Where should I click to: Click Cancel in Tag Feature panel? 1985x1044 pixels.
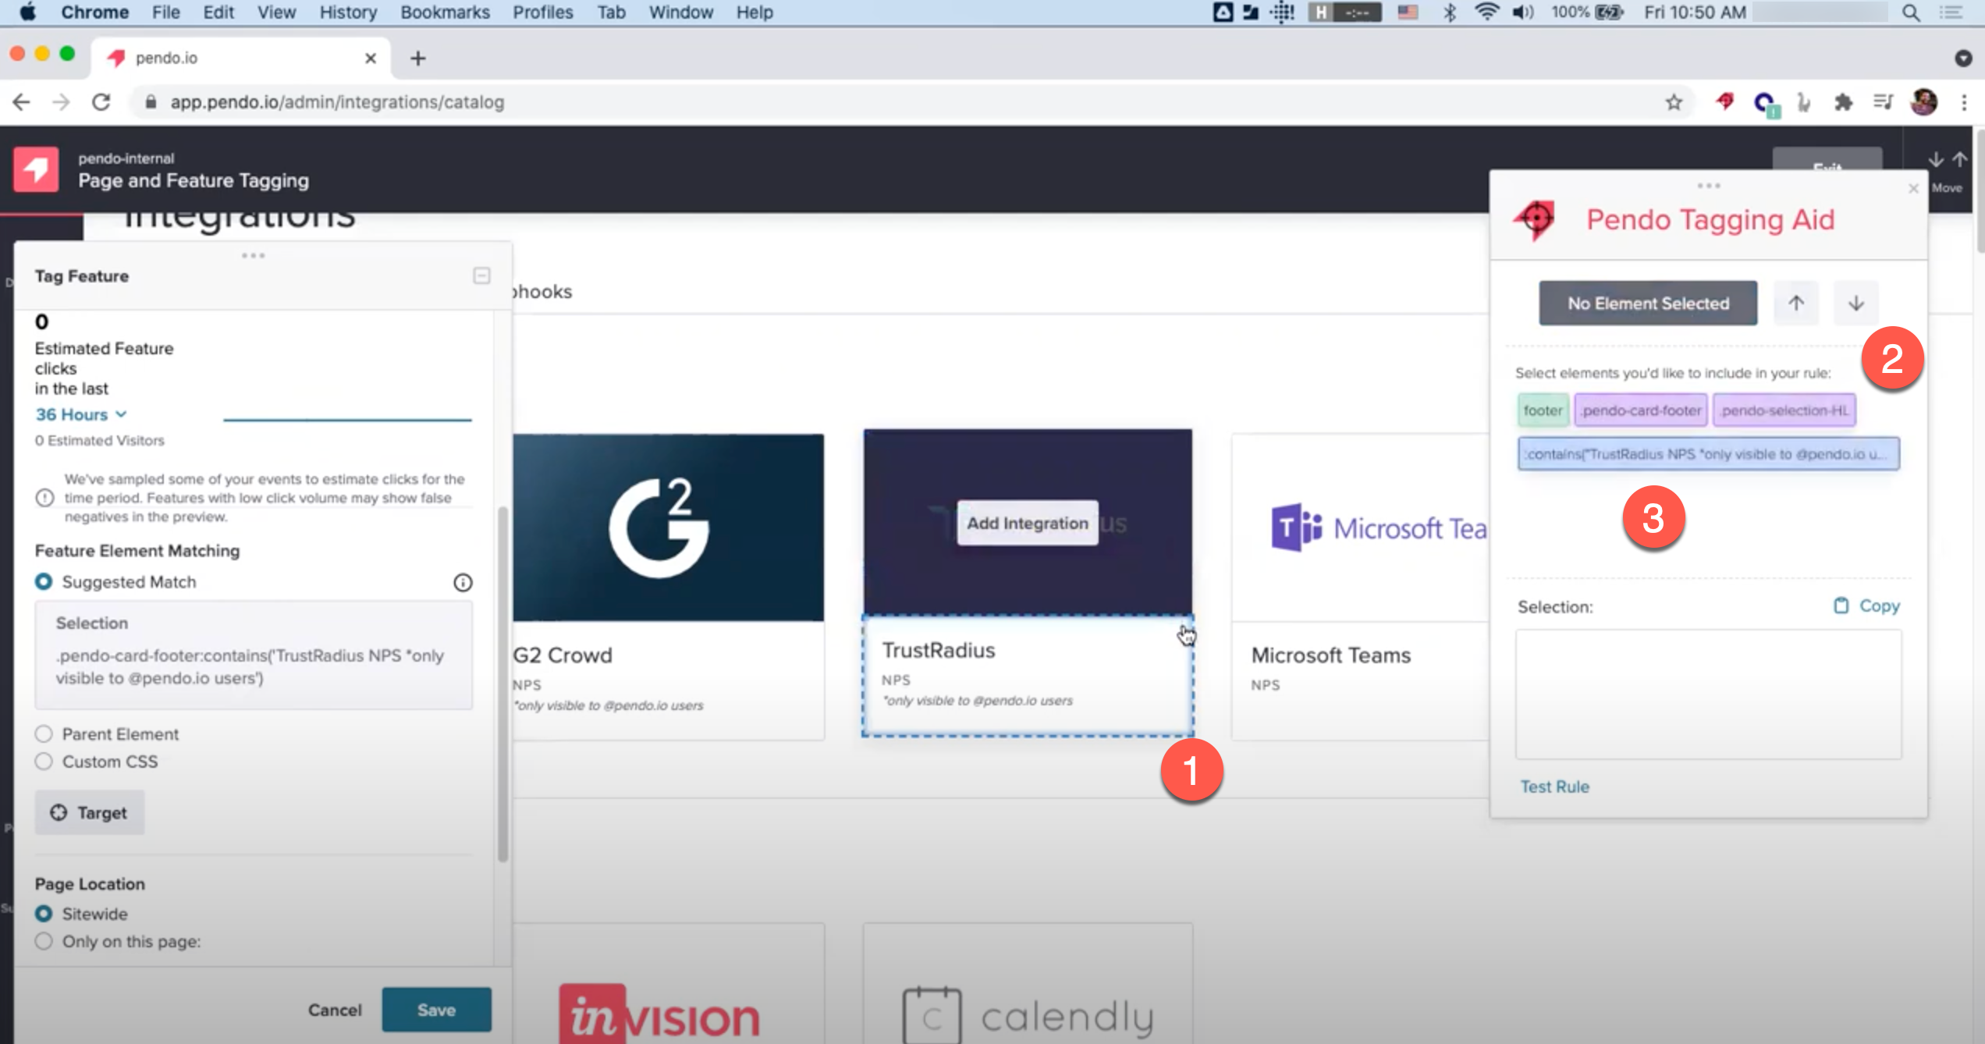[335, 1010]
